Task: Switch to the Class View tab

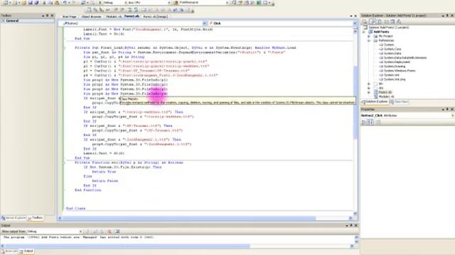Action: click(x=399, y=102)
